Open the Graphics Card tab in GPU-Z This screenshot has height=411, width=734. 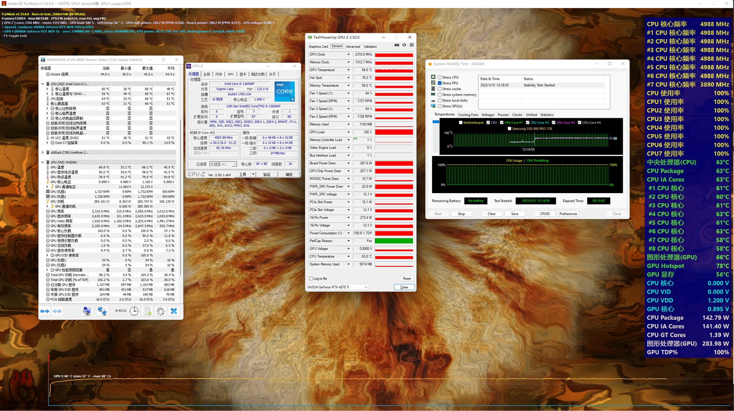318,47
